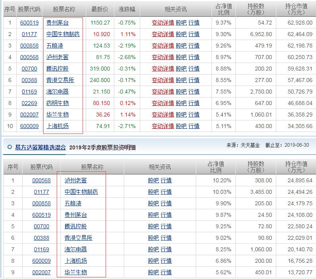Open 药明生物 name link
316x279 pixels.
(58, 103)
